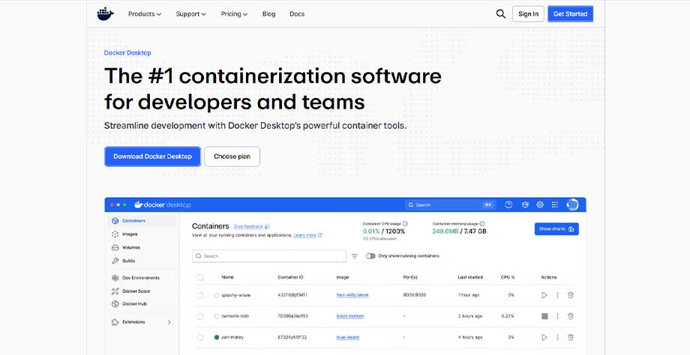Open the Support dropdown menu

pyautogui.click(x=191, y=14)
